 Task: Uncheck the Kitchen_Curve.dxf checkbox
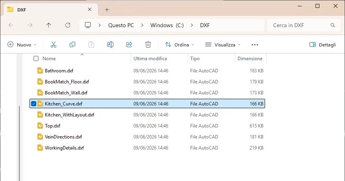tap(33, 103)
